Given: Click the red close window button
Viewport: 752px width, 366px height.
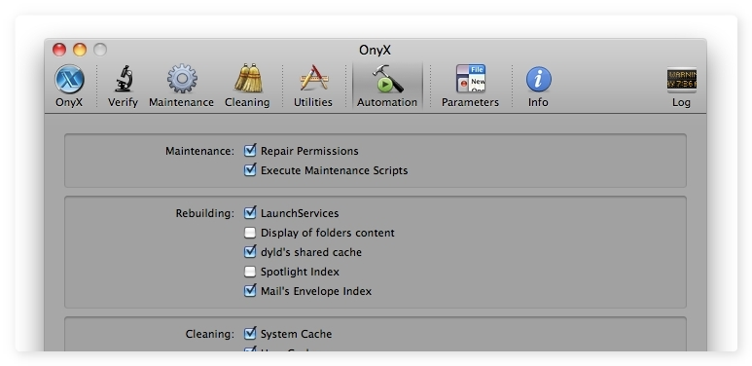Looking at the screenshot, I should [59, 50].
